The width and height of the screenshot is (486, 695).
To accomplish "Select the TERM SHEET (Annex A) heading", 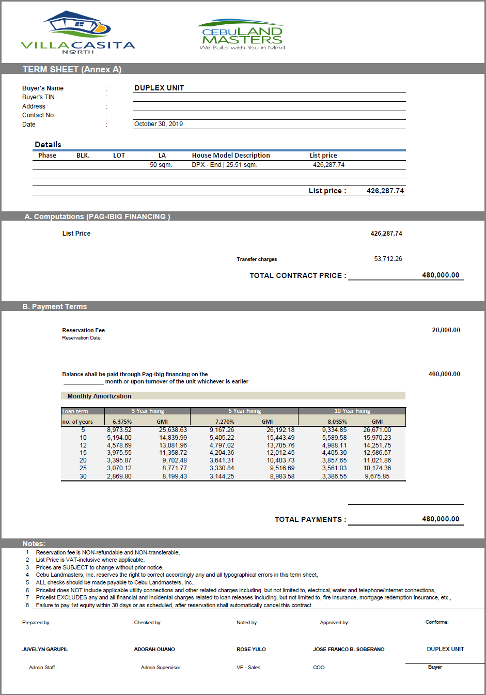I will coord(72,69).
